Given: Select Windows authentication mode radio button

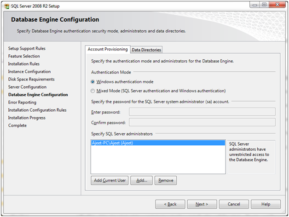Looking at the screenshot, I should (x=92, y=82).
